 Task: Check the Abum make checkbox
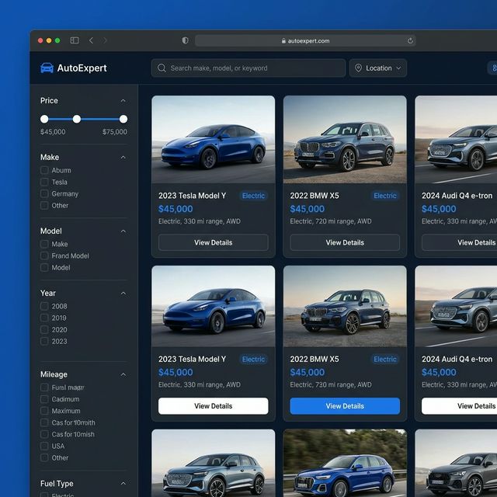[44, 170]
